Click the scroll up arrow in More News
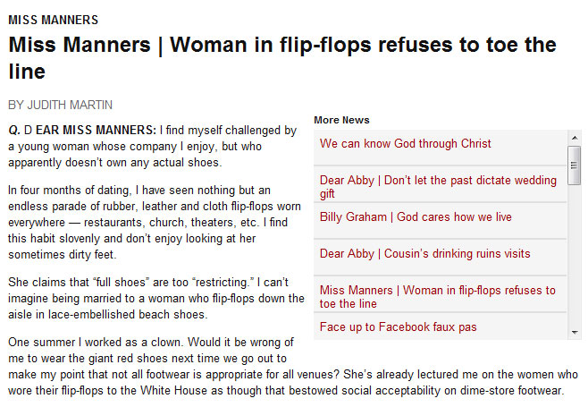This screenshot has height=407, width=588. point(575,138)
